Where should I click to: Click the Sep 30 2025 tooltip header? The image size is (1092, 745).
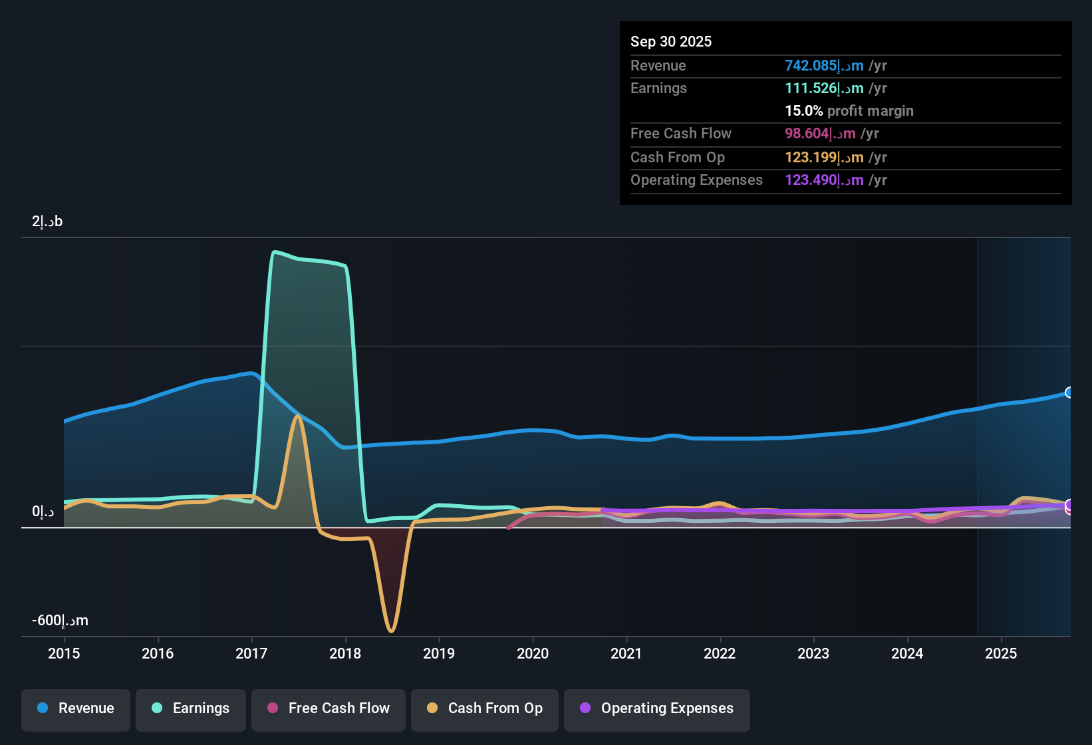(x=671, y=41)
